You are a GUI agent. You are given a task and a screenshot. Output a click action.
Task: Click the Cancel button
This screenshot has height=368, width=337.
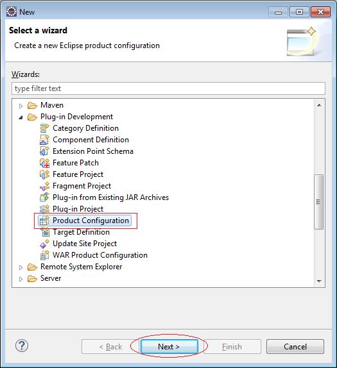tap(295, 346)
